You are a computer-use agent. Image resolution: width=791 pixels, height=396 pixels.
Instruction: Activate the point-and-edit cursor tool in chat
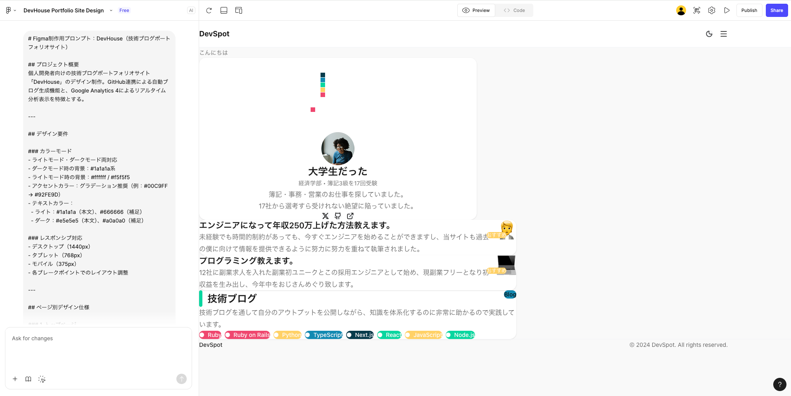click(x=41, y=379)
